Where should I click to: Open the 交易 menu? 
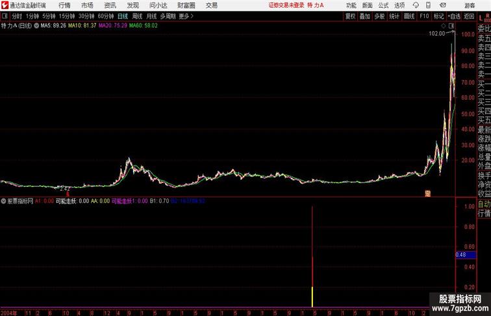point(211,5)
